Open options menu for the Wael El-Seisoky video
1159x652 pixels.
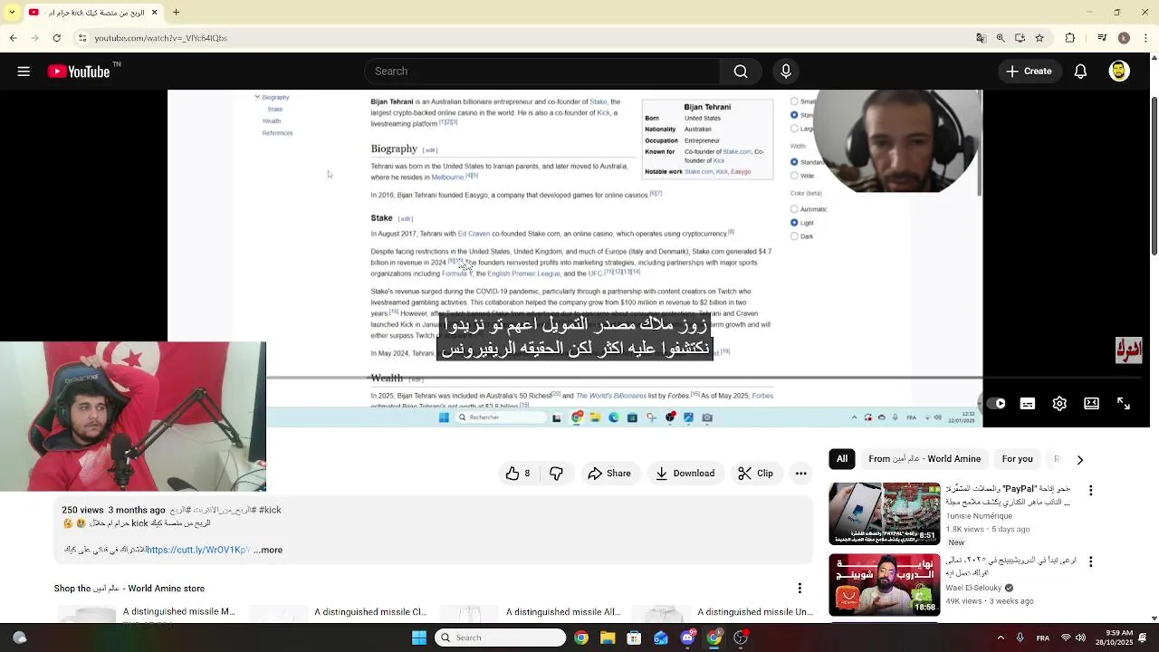point(1090,561)
